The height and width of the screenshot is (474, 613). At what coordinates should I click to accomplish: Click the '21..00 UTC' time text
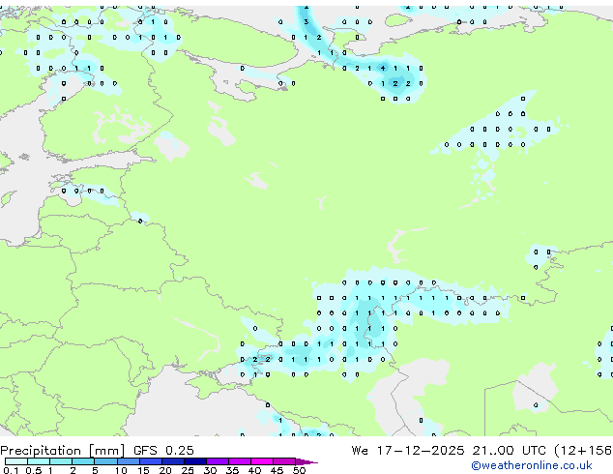(509, 450)
